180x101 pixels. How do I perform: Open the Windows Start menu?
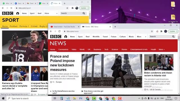[3, 98]
